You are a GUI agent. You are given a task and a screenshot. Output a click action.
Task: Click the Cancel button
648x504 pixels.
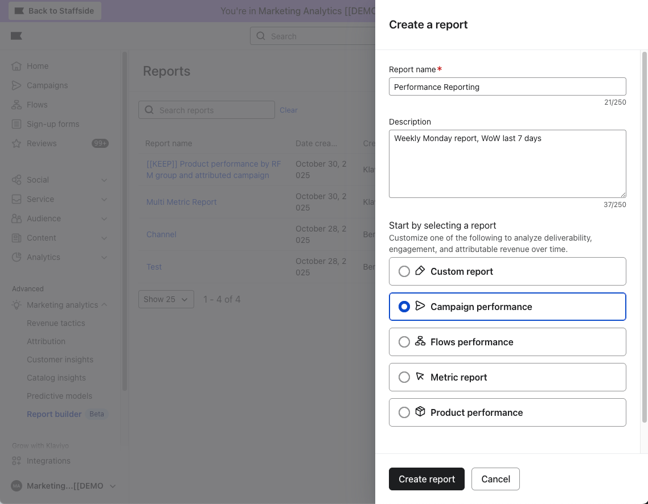(x=495, y=479)
